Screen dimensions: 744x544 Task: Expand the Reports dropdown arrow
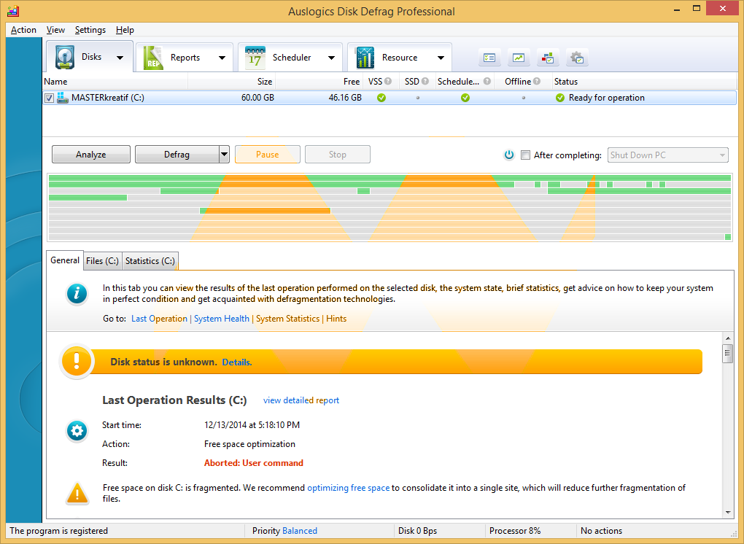(222, 58)
